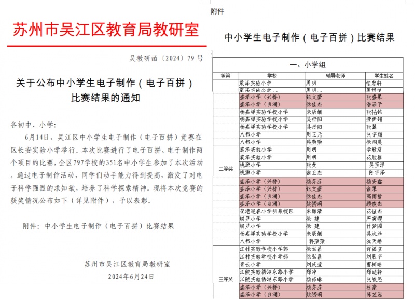Select document number 吴教研函〔2024〕79号
This screenshot has width=415, height=299.
pyautogui.click(x=166, y=58)
